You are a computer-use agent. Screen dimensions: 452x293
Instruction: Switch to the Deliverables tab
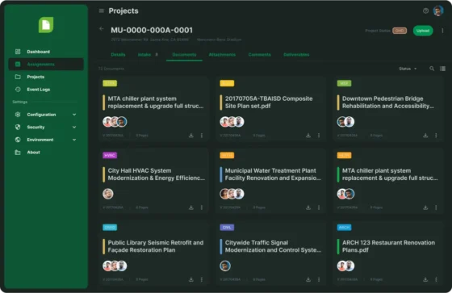click(x=296, y=55)
